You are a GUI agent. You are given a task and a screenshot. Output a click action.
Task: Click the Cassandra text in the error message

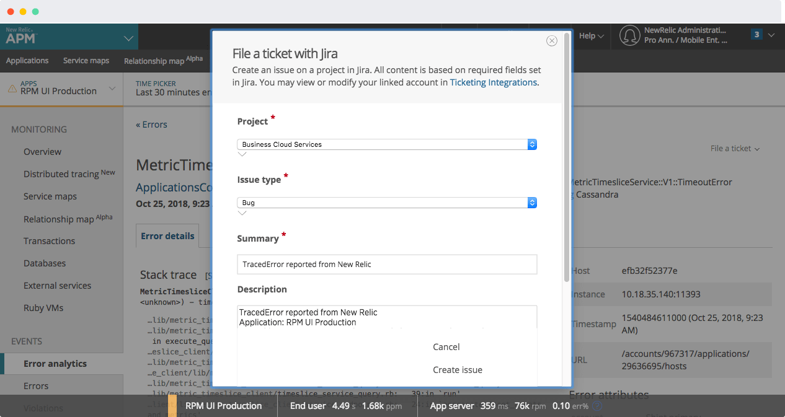tap(597, 195)
